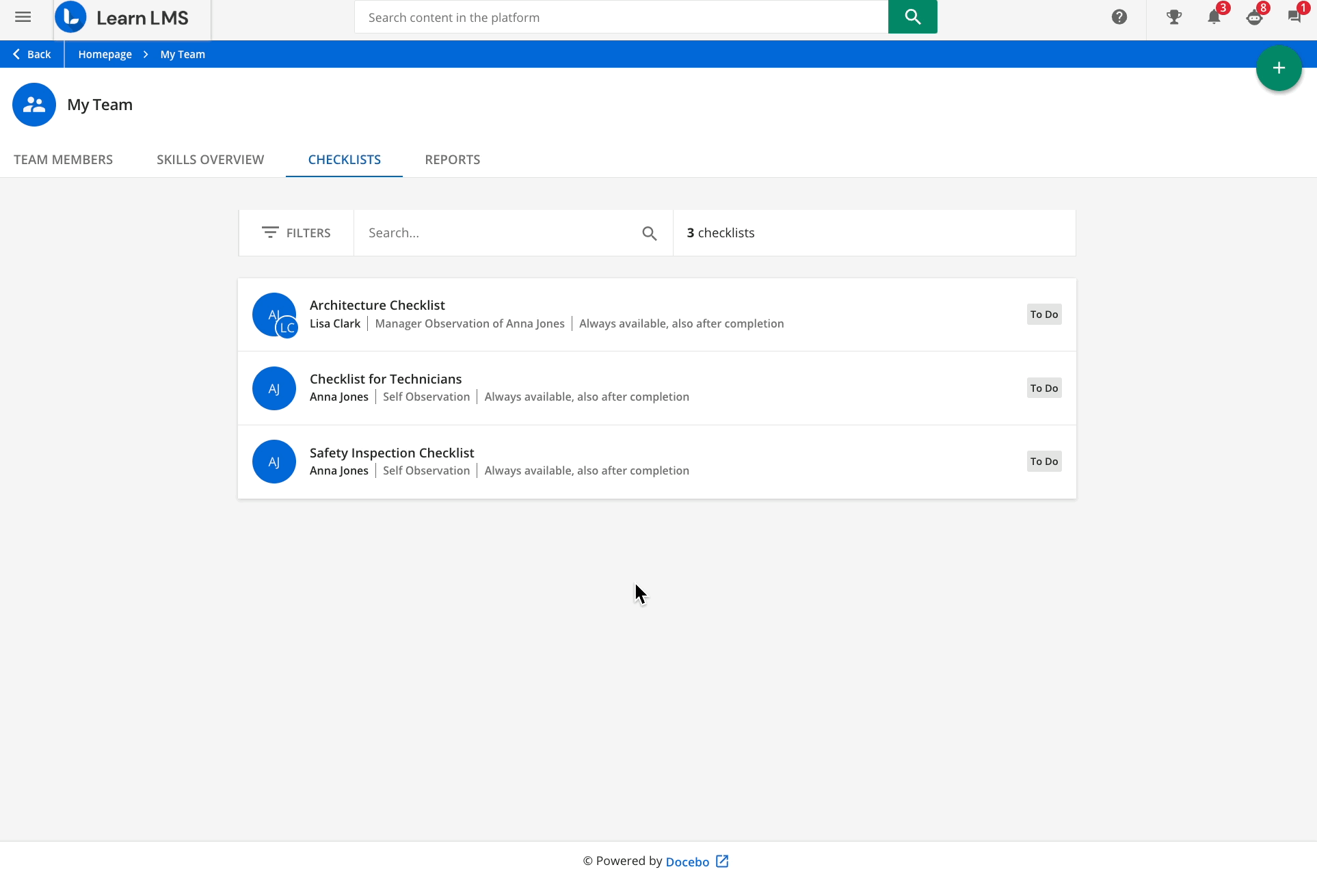Click the trophy/achievements icon
Screen dimensions: 1317x878
point(1174,16)
